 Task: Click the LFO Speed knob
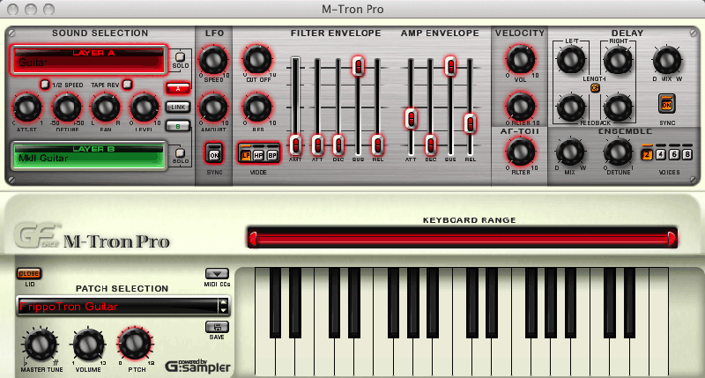pyautogui.click(x=213, y=60)
